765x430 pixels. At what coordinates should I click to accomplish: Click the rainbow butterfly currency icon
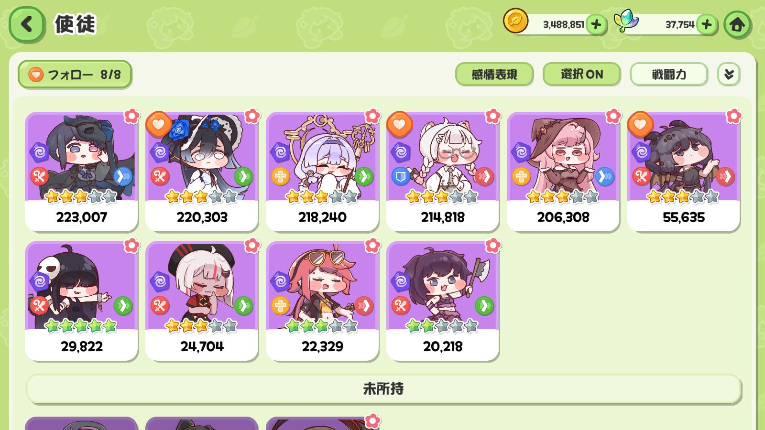(626, 21)
